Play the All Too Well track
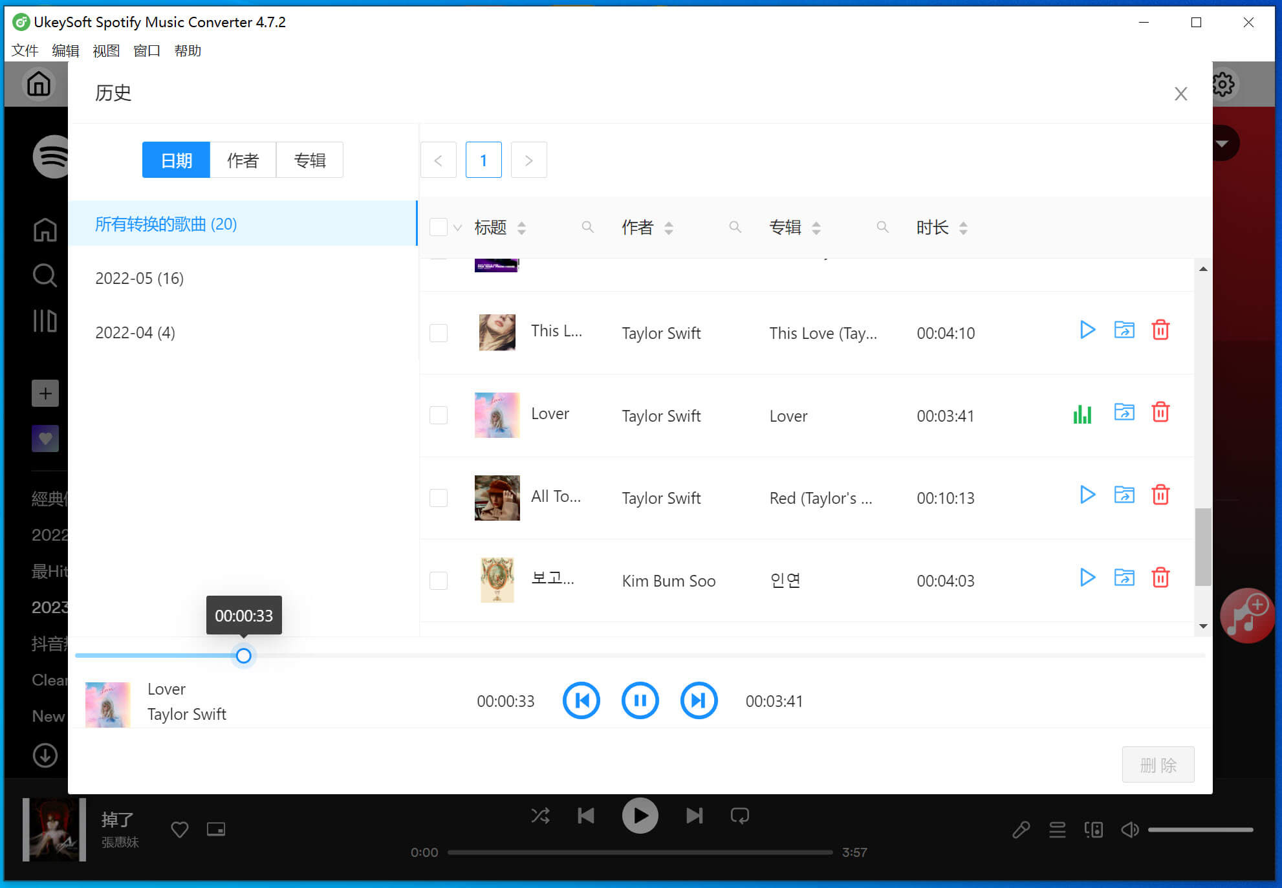Image resolution: width=1282 pixels, height=888 pixels. click(1087, 495)
